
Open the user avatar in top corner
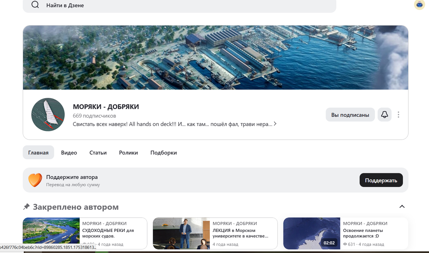pos(419,5)
